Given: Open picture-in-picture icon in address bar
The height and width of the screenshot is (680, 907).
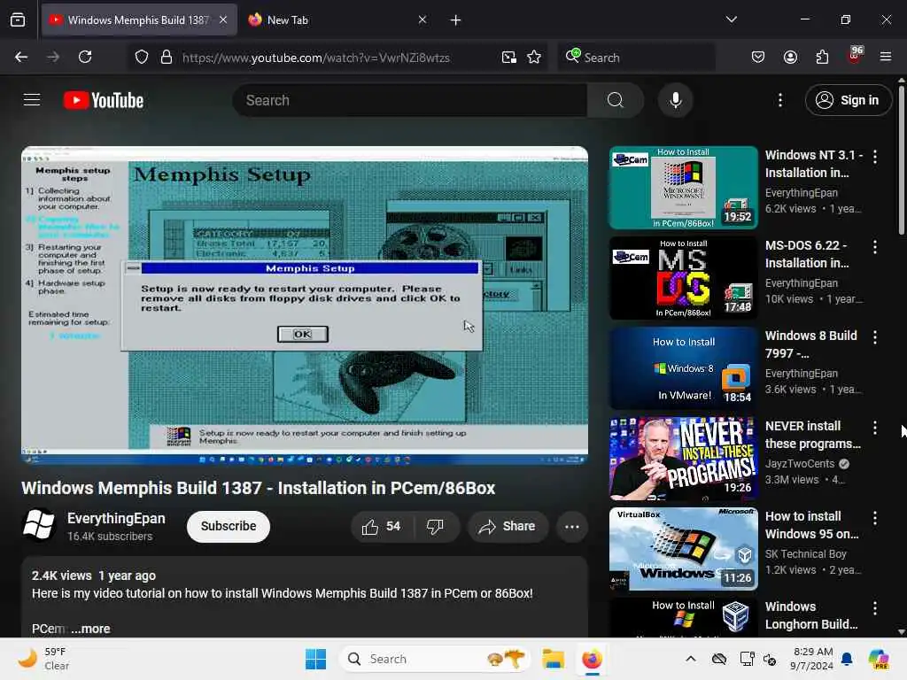Looking at the screenshot, I should 509,58.
